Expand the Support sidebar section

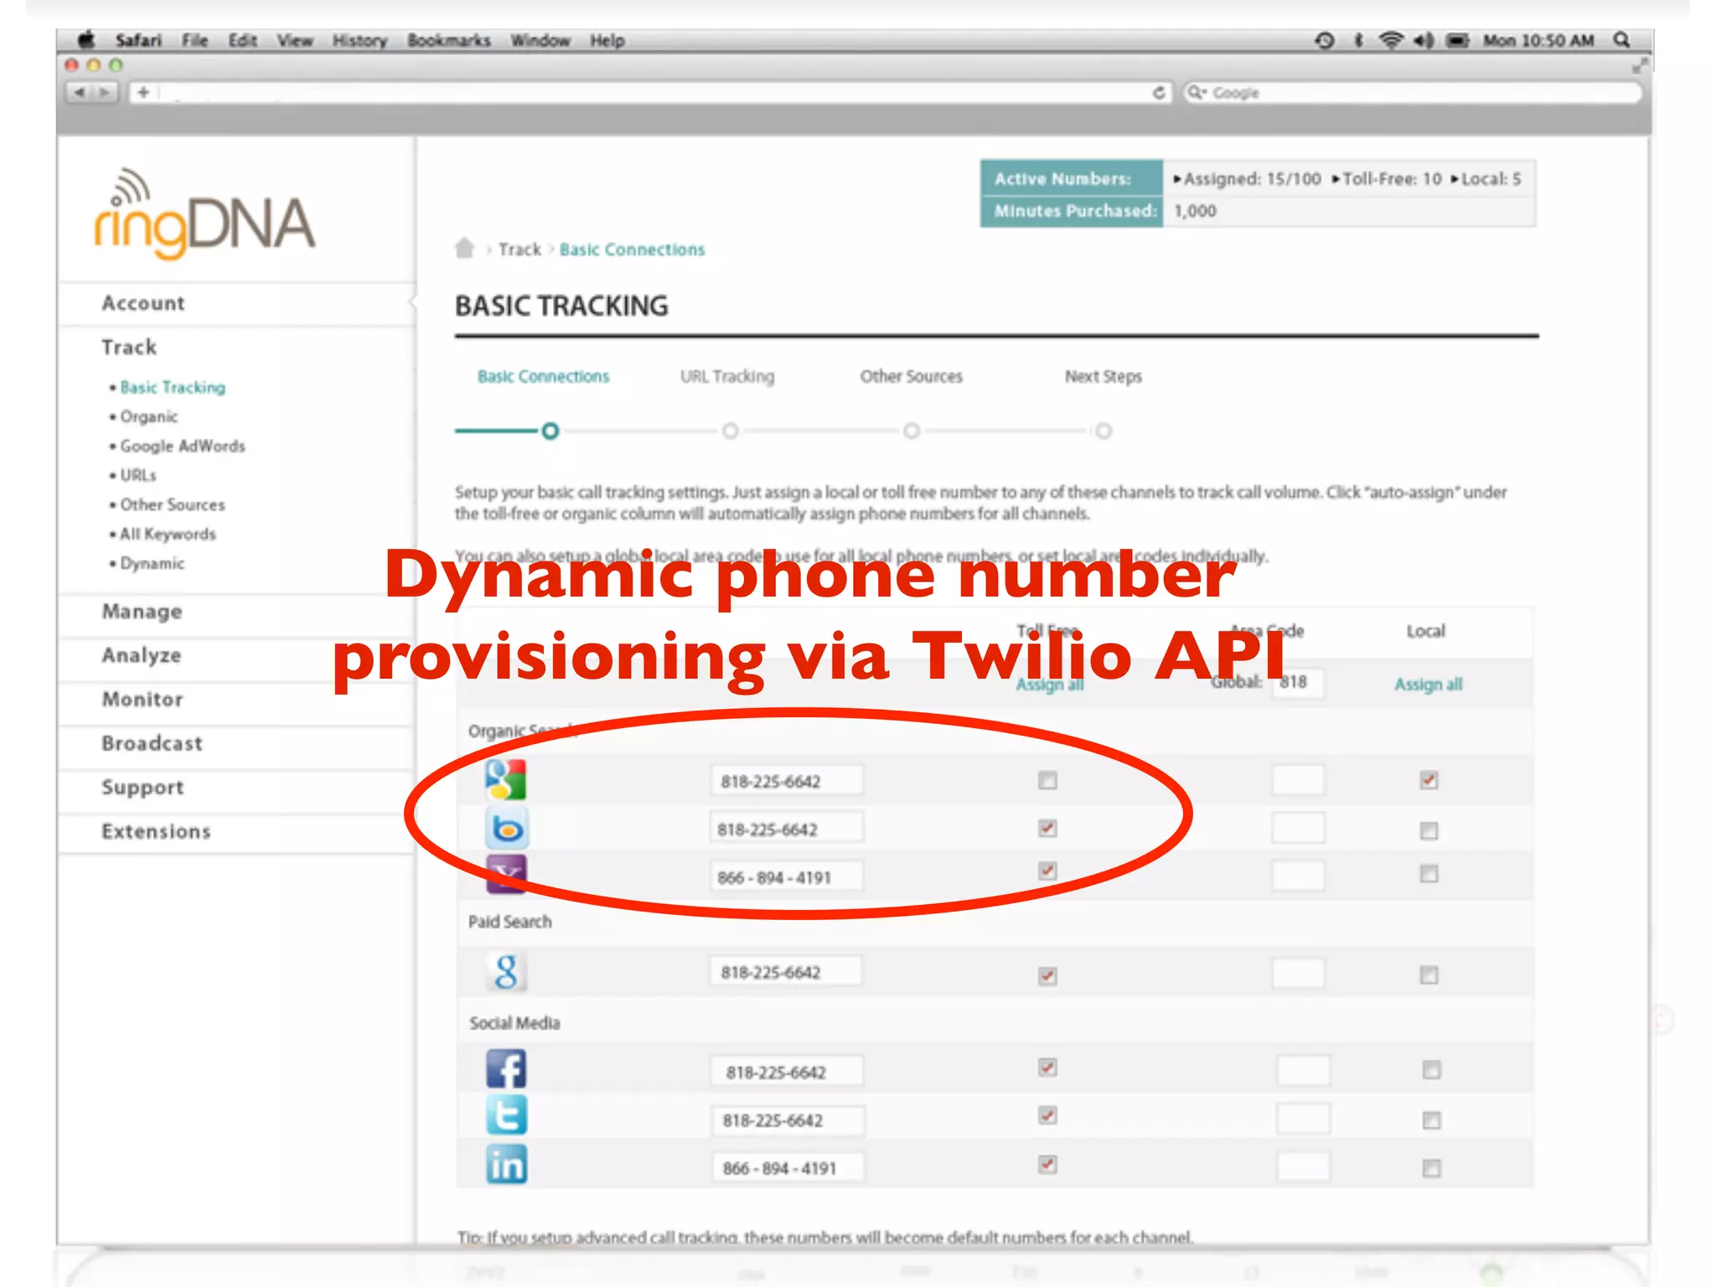pyautogui.click(x=142, y=788)
